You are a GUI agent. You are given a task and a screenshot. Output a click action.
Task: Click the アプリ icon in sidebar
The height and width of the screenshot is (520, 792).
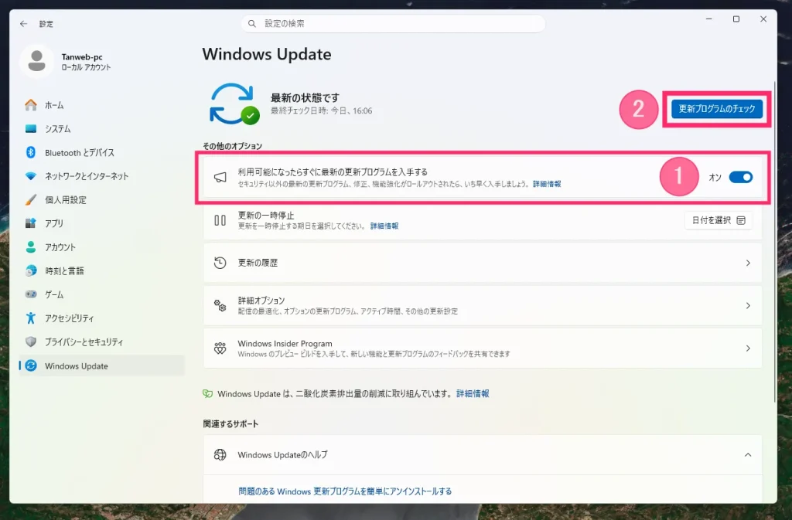pos(31,223)
